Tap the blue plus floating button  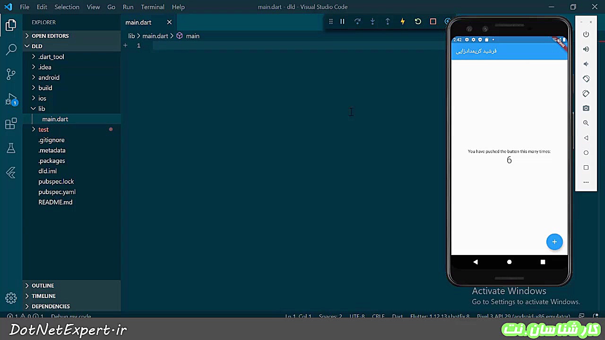point(554,242)
